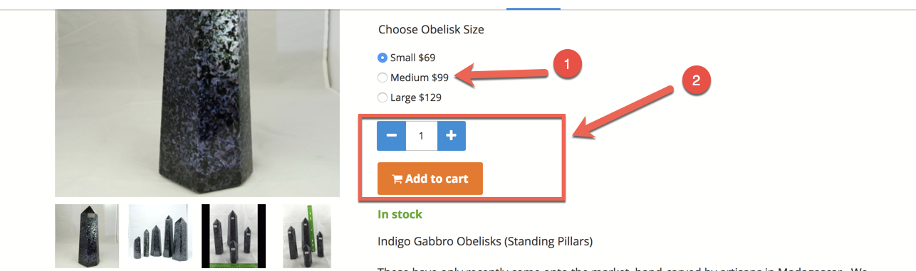Click the red circle annotation numbered 1
This screenshot has width=916, height=271.
tap(566, 63)
